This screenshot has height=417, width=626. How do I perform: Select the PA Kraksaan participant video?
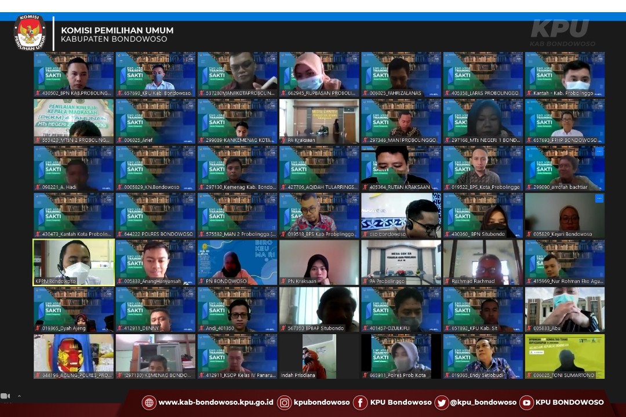319,120
